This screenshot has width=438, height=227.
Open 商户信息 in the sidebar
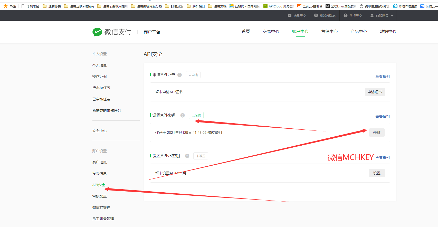coord(99,162)
